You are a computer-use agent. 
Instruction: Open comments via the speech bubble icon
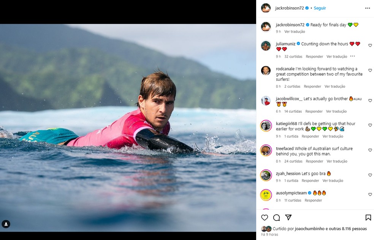[x=276, y=218]
